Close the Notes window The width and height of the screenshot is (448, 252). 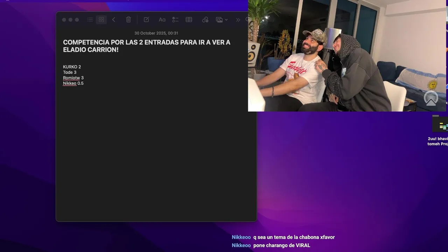point(64,20)
